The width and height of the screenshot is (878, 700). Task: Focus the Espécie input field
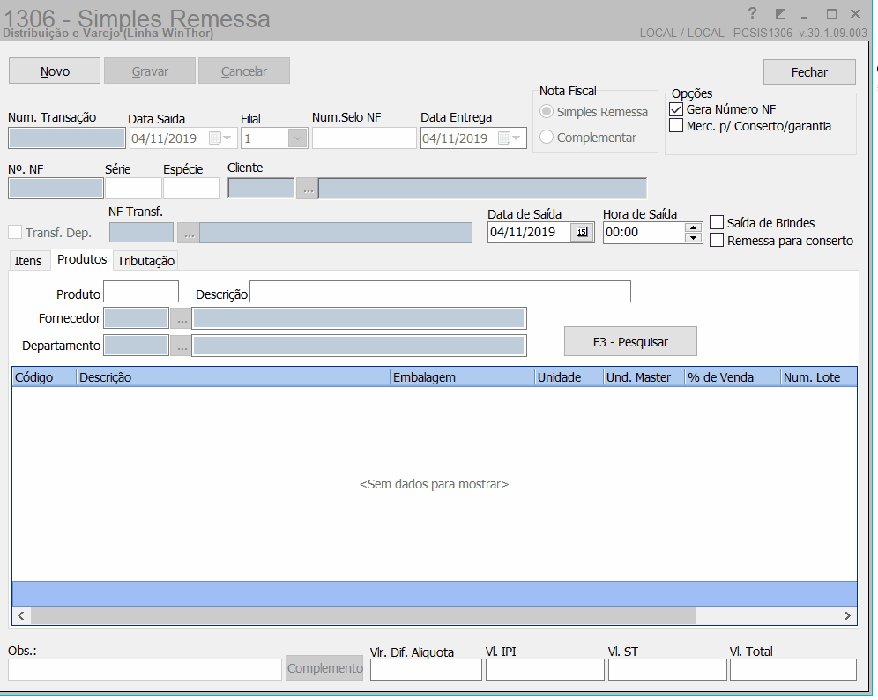(191, 189)
